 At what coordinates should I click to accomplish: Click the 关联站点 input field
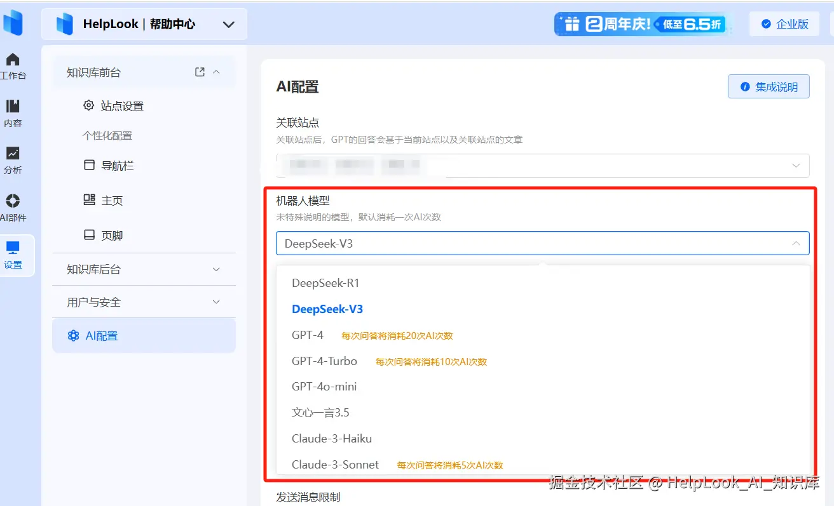(542, 166)
